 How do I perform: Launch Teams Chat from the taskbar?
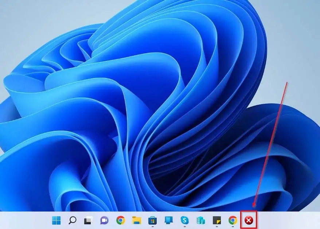[104, 220]
